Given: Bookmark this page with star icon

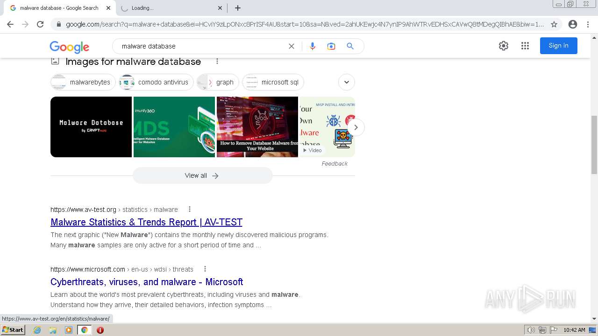Looking at the screenshot, I should [554, 24].
